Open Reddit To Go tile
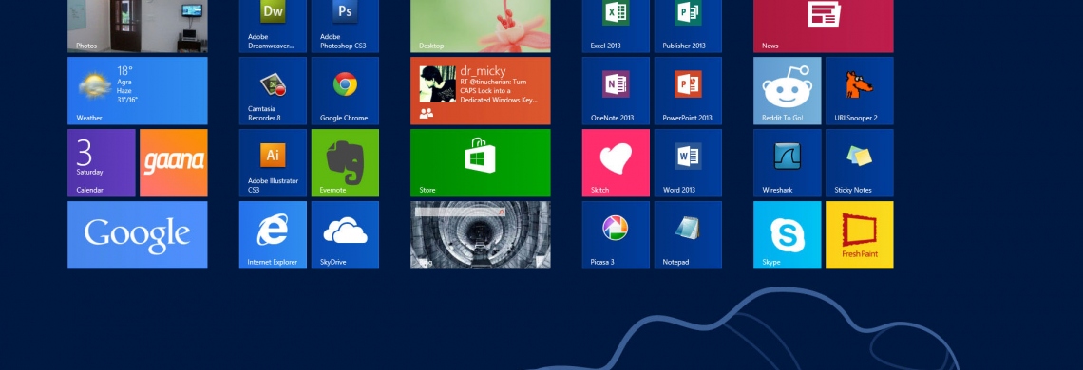The height and width of the screenshot is (370, 1083). [x=787, y=90]
